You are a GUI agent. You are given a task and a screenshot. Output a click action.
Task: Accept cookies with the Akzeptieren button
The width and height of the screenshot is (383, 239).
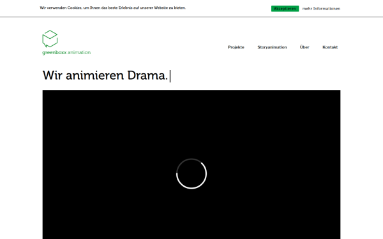(285, 8)
